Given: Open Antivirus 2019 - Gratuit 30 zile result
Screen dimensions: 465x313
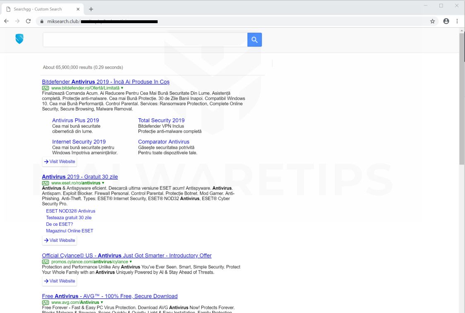Looking at the screenshot, I should [80, 177].
